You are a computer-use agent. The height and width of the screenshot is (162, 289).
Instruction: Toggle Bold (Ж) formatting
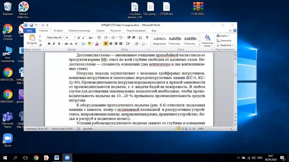(49, 44)
